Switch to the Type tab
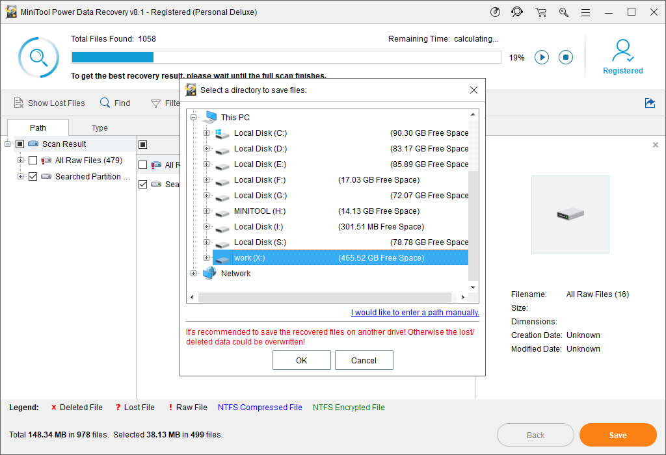Image resolution: width=666 pixels, height=455 pixels. click(x=100, y=128)
